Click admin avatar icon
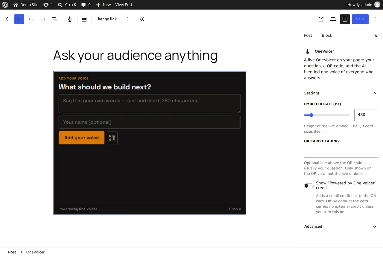The height and width of the screenshot is (257, 383). 377,5
